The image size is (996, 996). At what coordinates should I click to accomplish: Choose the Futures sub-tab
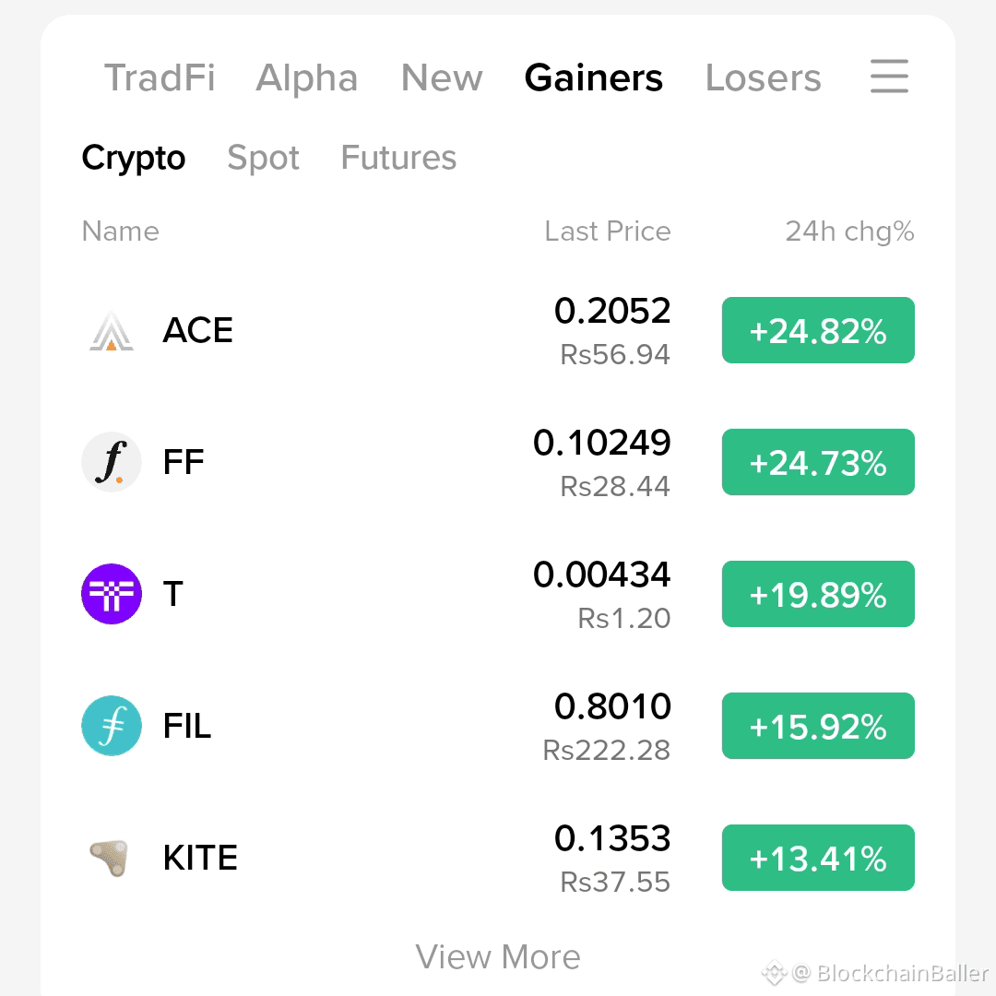(x=398, y=158)
